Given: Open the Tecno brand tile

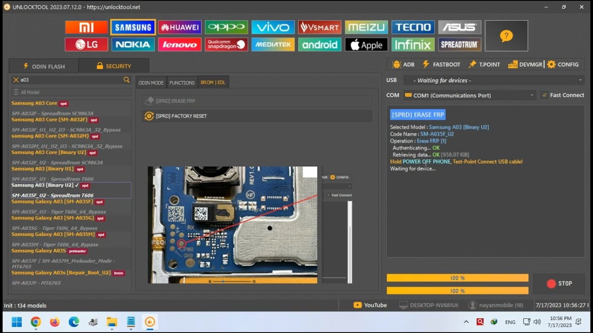Looking at the screenshot, I should (x=413, y=27).
